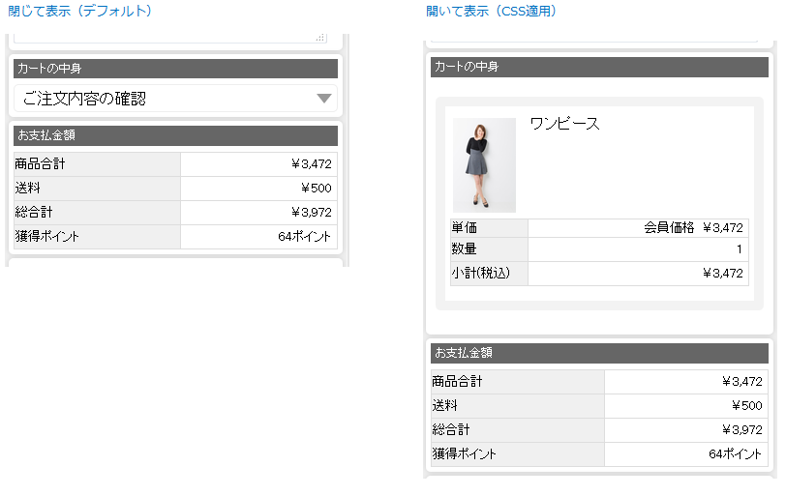This screenshot has width=786, height=496.
Task: Select the 小計(税込) ¥3,472 cell
Action: pos(638,274)
